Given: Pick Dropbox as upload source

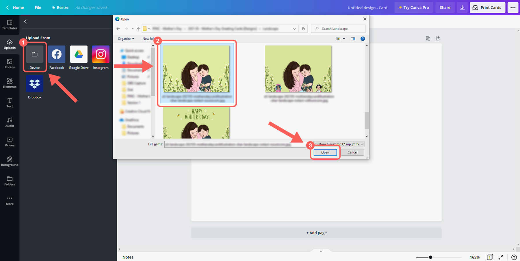Looking at the screenshot, I should [x=35, y=84].
